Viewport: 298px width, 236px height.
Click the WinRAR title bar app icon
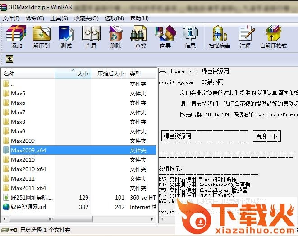point(3,7)
